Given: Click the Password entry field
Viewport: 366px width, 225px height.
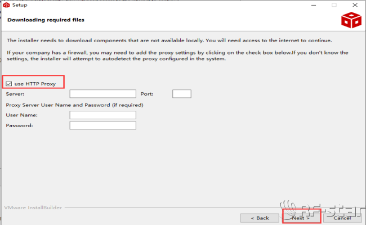Looking at the screenshot, I should [x=102, y=125].
